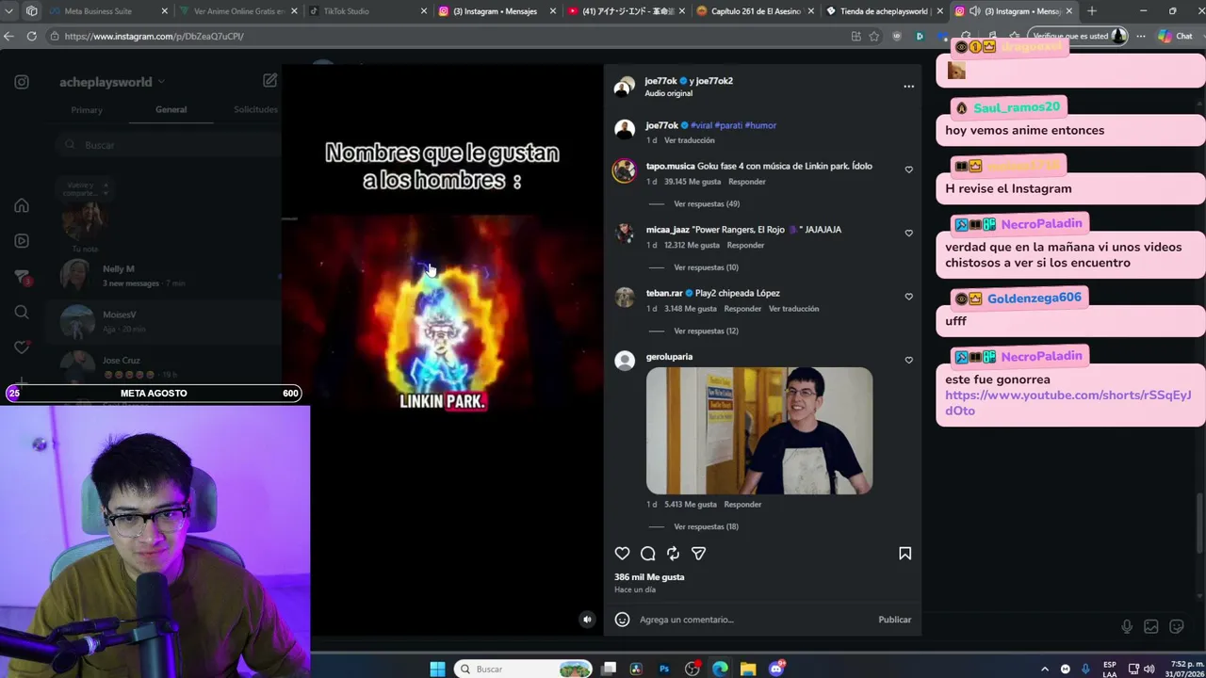Image resolution: width=1206 pixels, height=678 pixels.
Task: Open the YouTube shorts link in chat
Action: coord(1068,403)
